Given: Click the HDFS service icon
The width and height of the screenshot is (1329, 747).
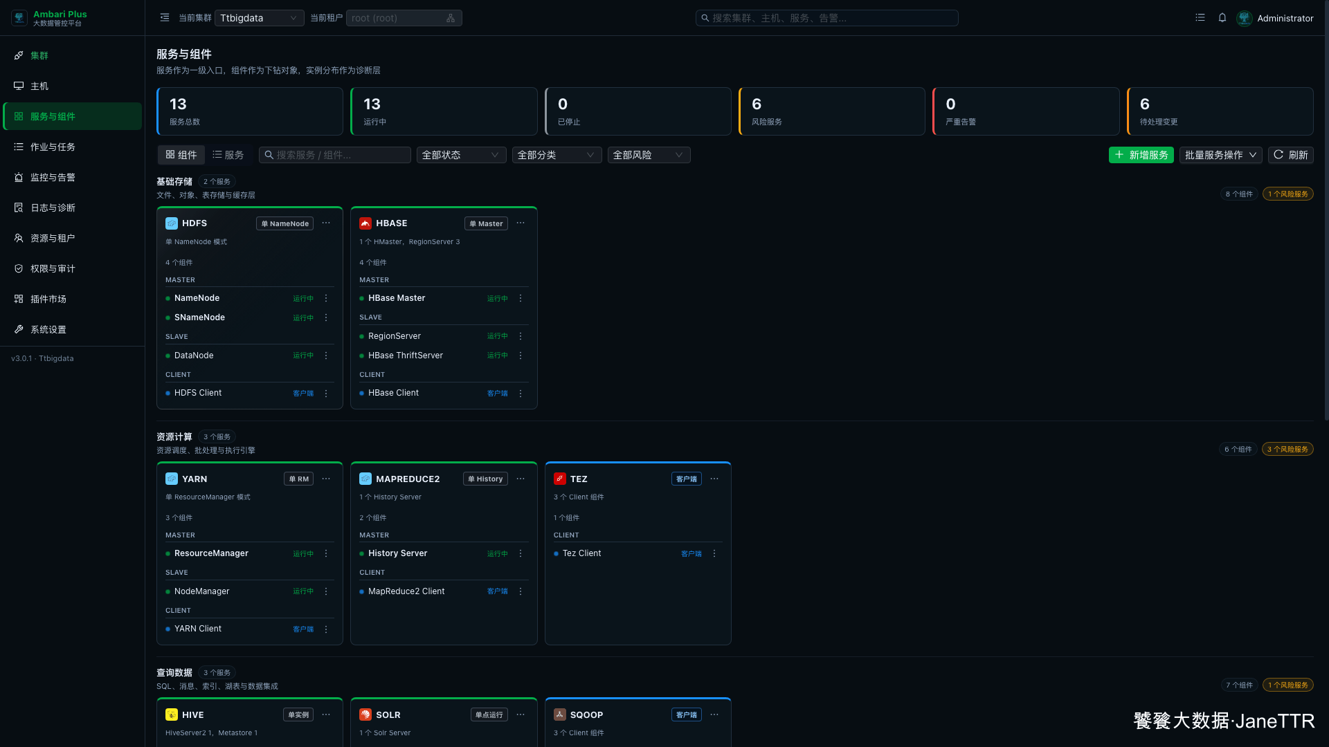Looking at the screenshot, I should coord(172,223).
